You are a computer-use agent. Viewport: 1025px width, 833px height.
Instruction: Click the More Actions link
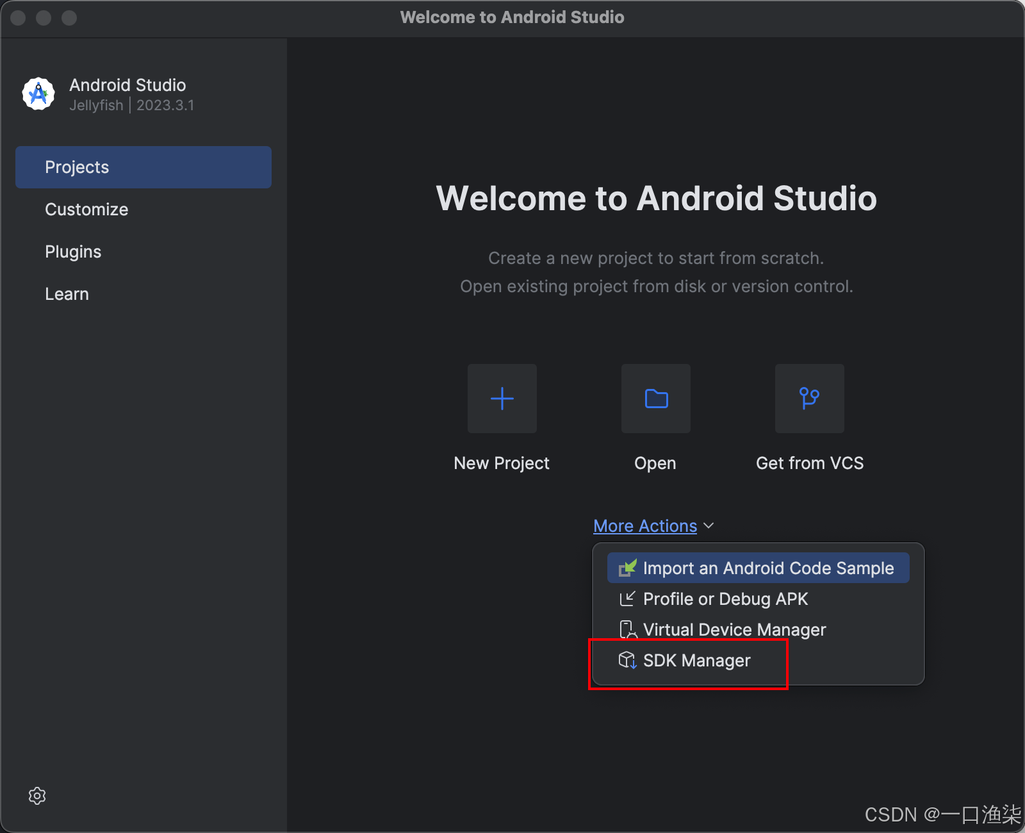645,526
